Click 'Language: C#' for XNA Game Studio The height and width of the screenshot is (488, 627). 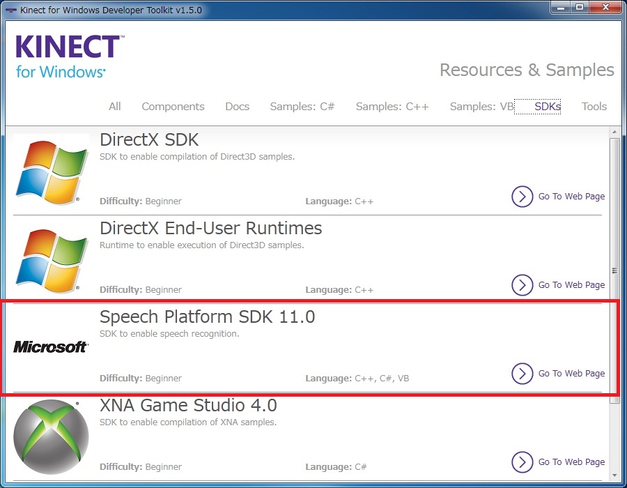[x=336, y=467]
